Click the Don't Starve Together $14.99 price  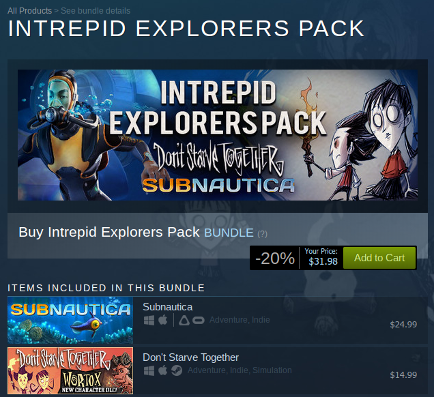pos(403,375)
